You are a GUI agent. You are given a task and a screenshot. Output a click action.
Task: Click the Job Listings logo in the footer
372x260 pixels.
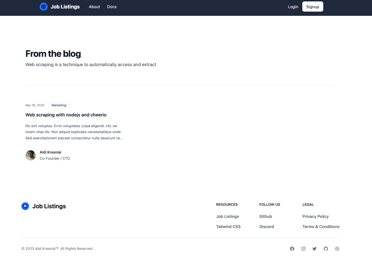pos(43,206)
